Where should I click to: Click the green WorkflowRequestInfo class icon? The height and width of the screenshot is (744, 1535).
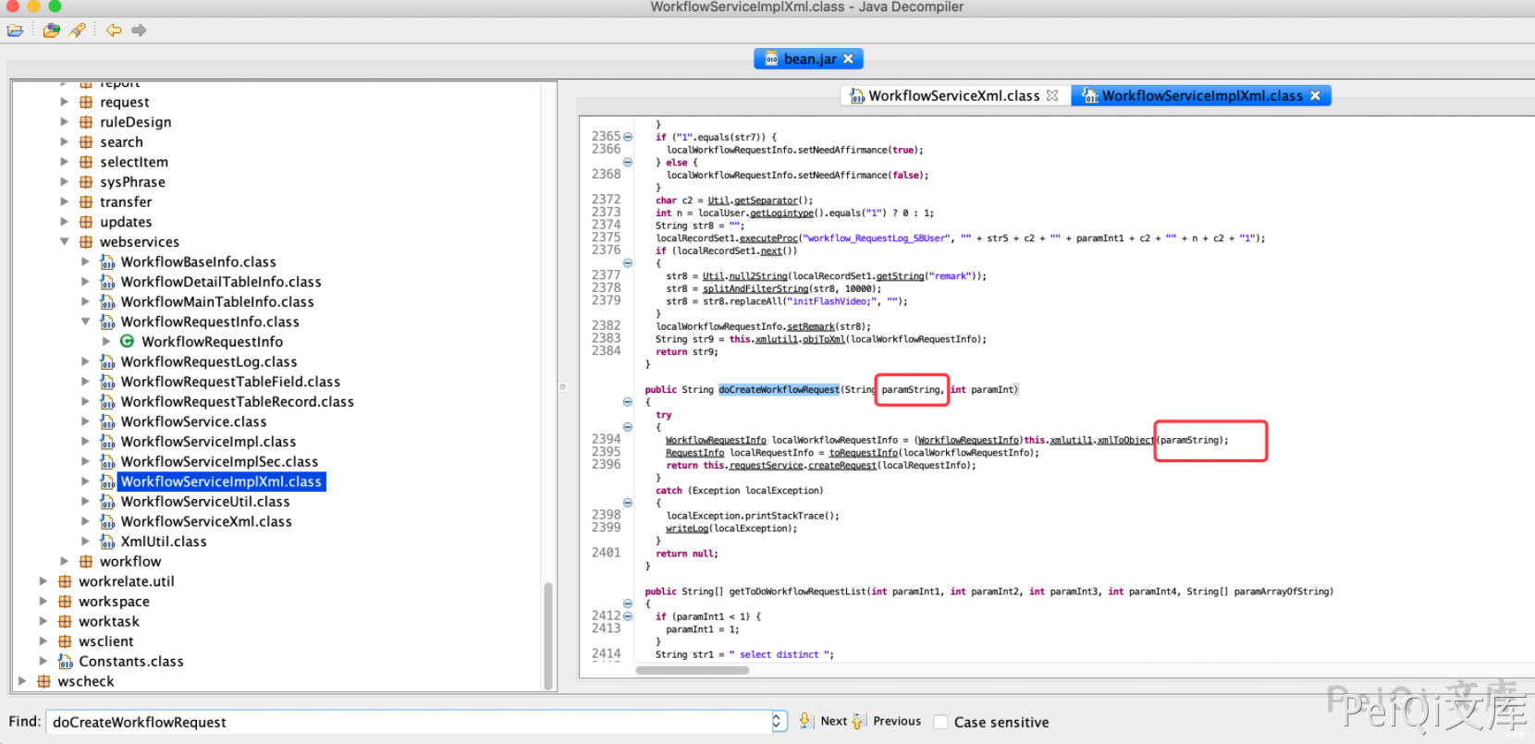[x=128, y=342]
